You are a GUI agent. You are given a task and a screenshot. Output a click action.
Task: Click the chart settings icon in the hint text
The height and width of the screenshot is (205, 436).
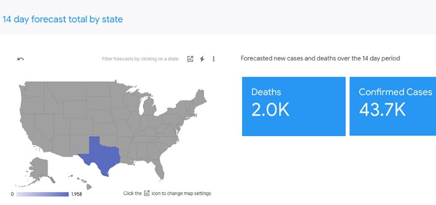tap(147, 193)
